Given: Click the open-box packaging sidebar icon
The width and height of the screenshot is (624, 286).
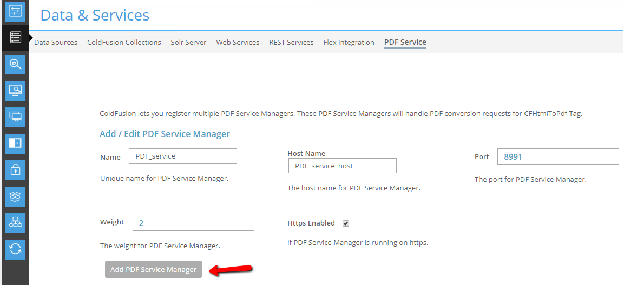Looking at the screenshot, I should (x=15, y=196).
